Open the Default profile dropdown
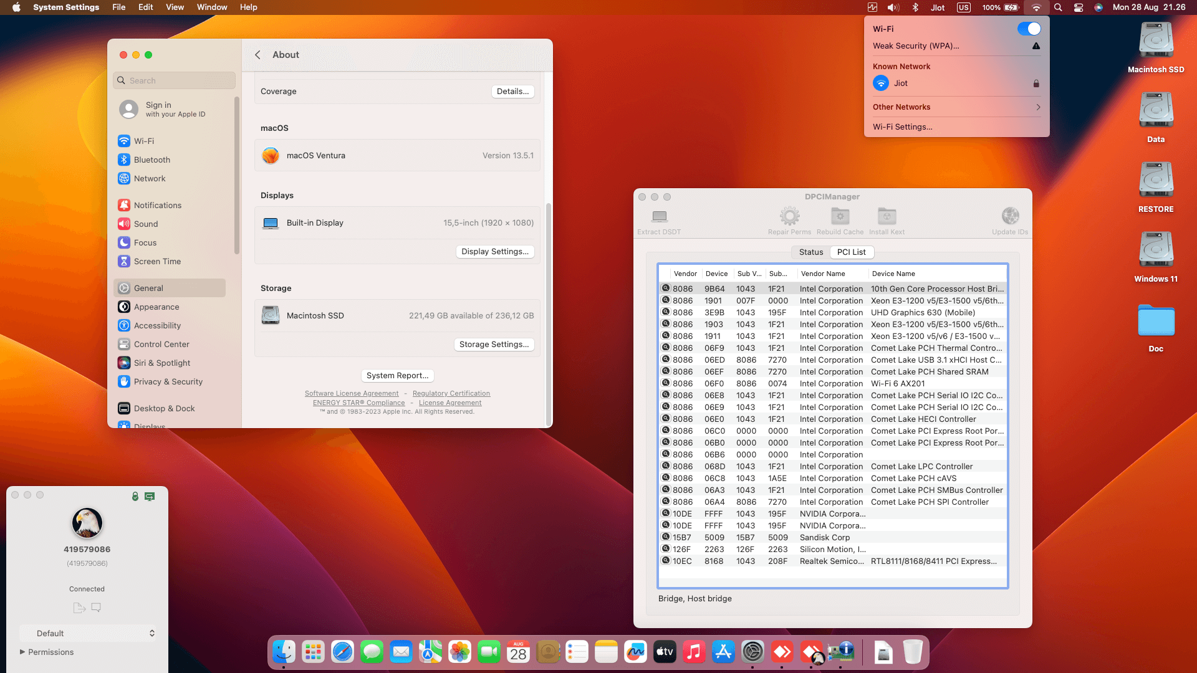This screenshot has height=673, width=1197. click(88, 632)
